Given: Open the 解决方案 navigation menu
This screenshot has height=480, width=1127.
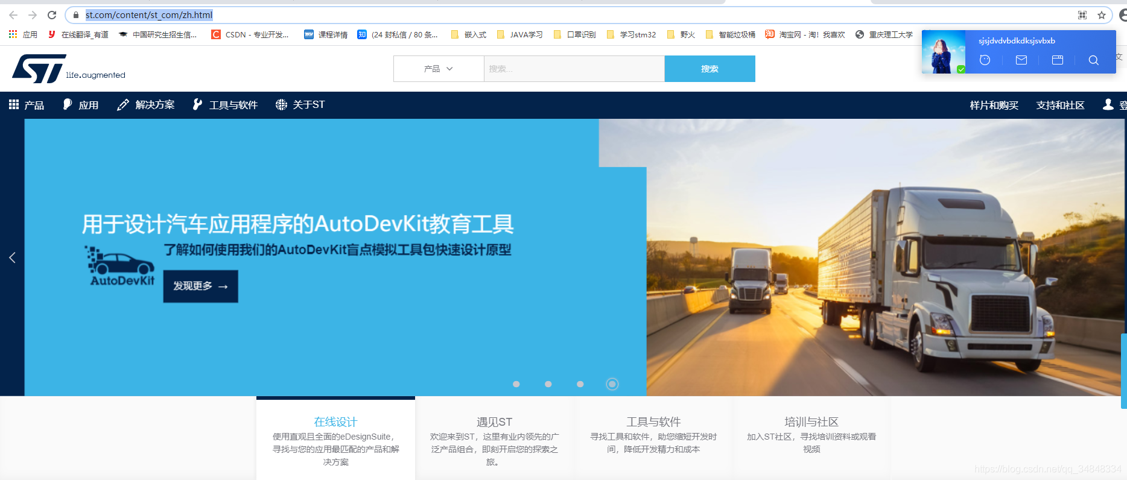Looking at the screenshot, I should click(146, 105).
